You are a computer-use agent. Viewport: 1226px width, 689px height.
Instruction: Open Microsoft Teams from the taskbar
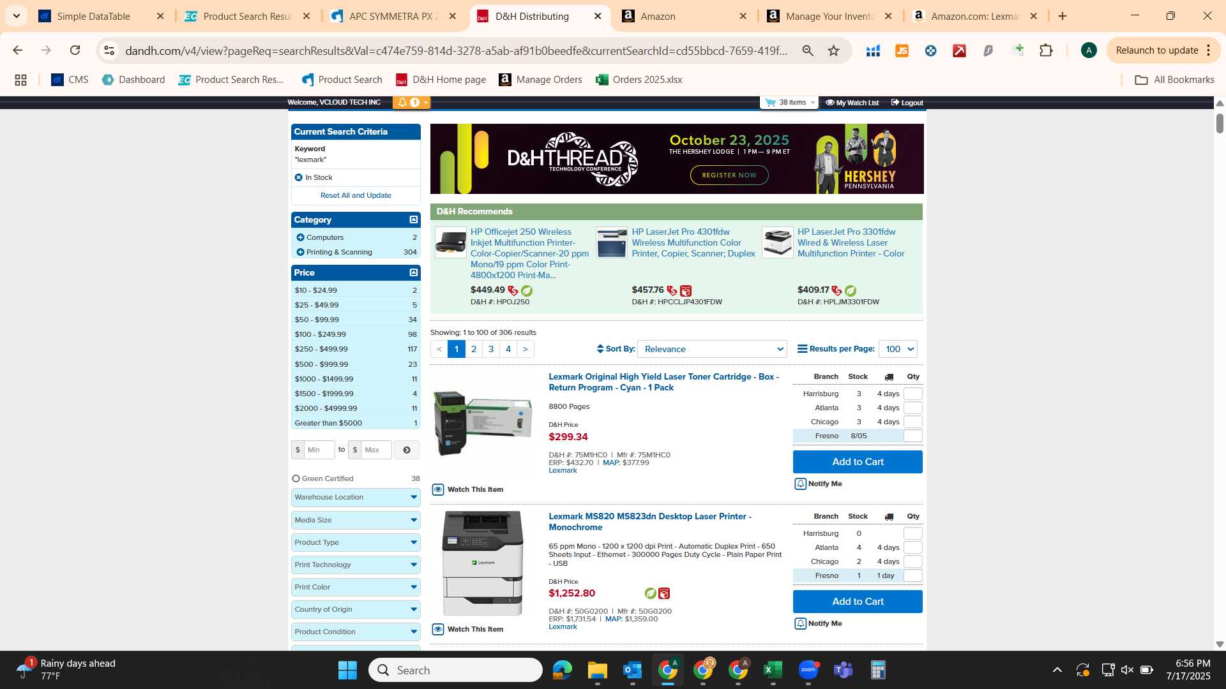coord(843,670)
